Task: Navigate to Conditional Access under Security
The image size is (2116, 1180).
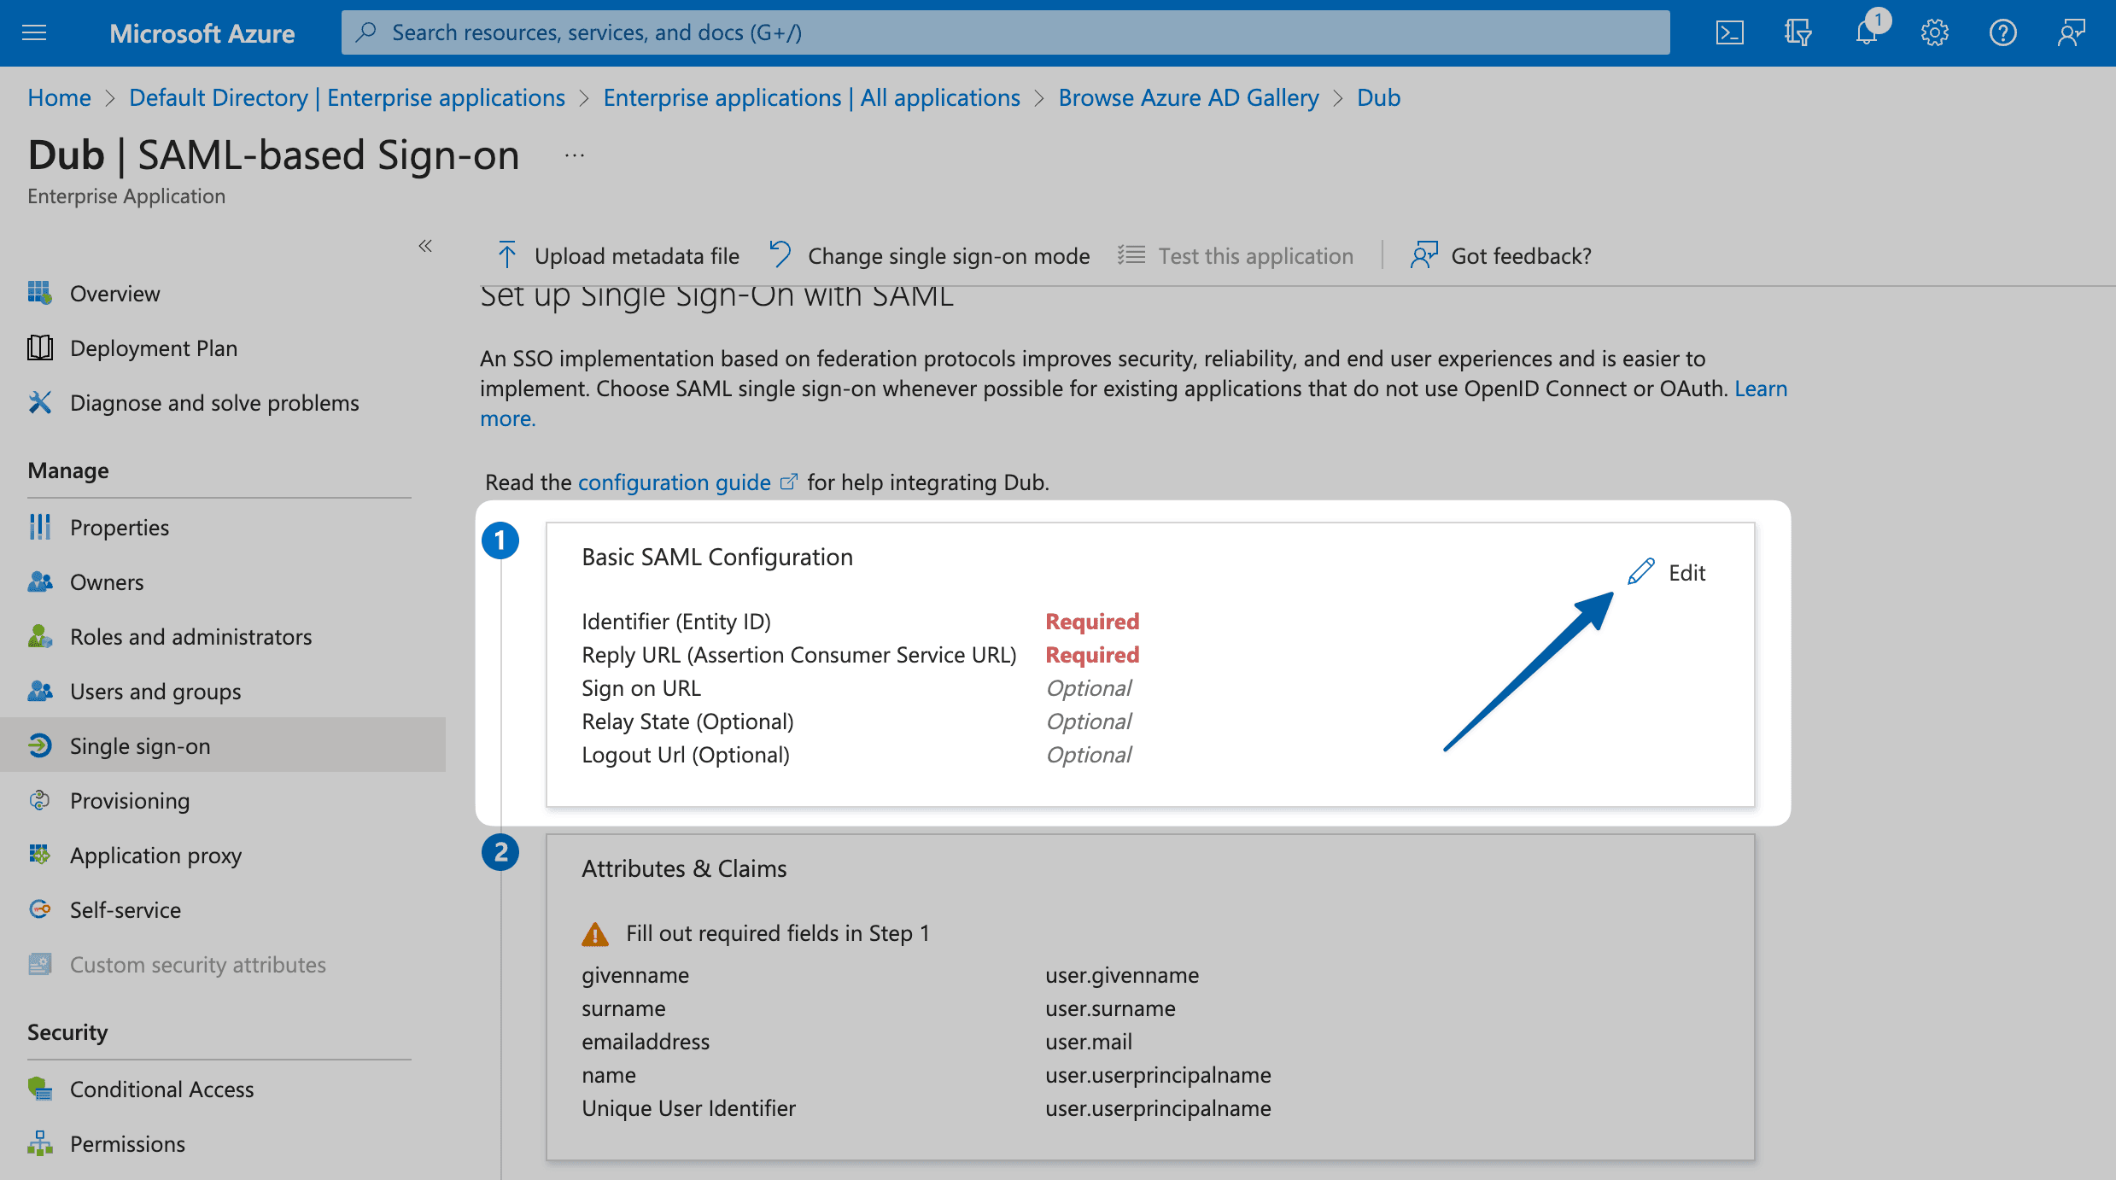Action: click(x=161, y=1089)
